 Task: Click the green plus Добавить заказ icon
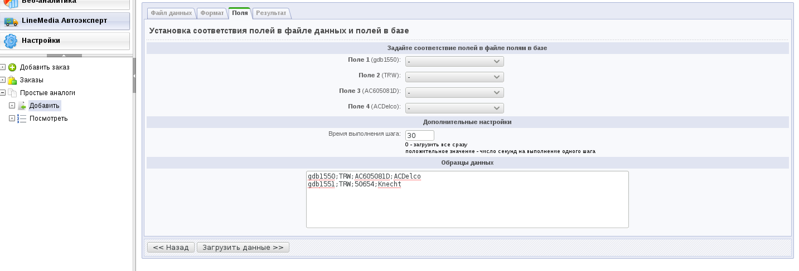point(12,67)
